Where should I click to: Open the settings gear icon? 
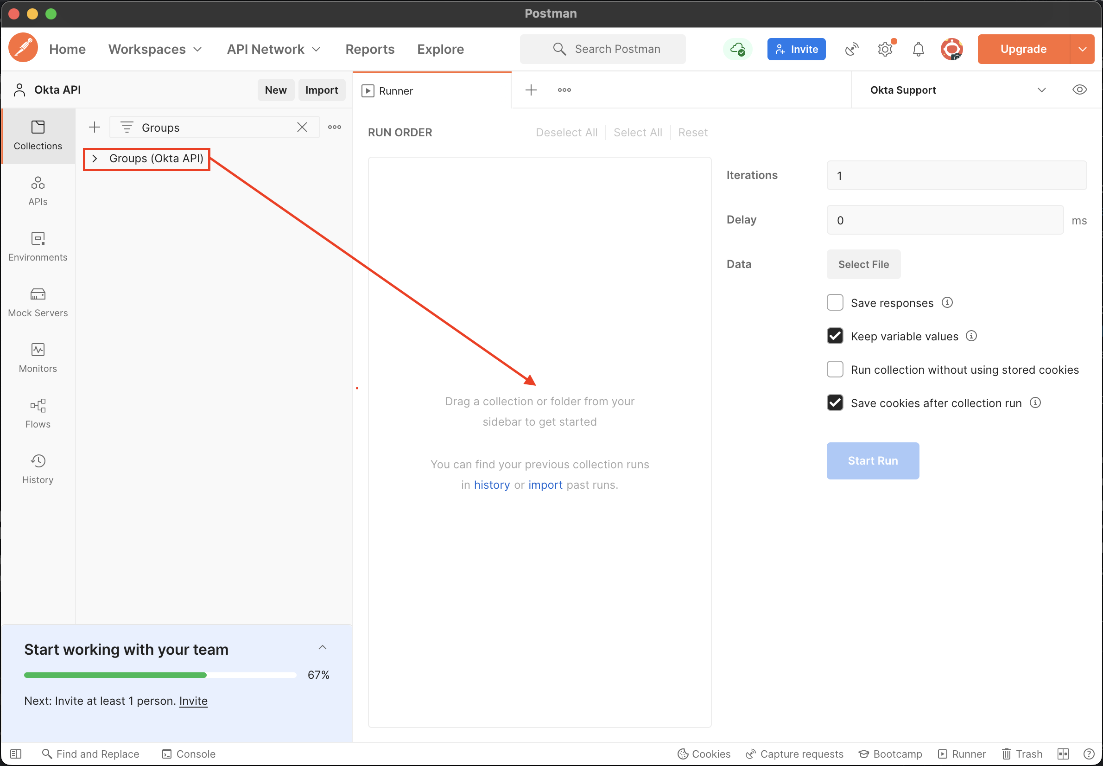click(x=885, y=49)
